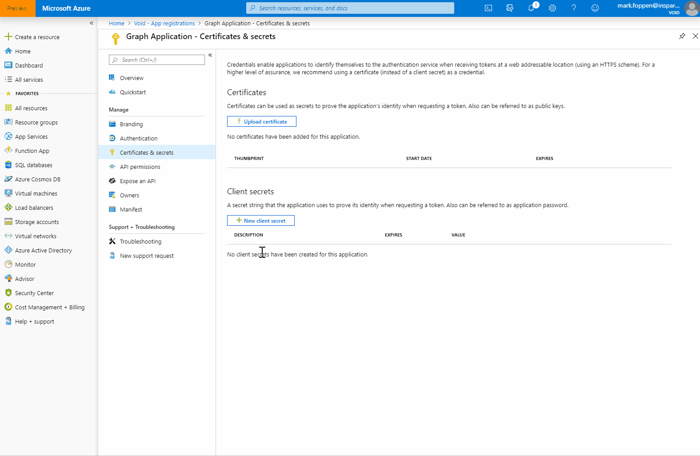Click Microsoft Azure portal title
700x456 pixels.
pos(66,8)
